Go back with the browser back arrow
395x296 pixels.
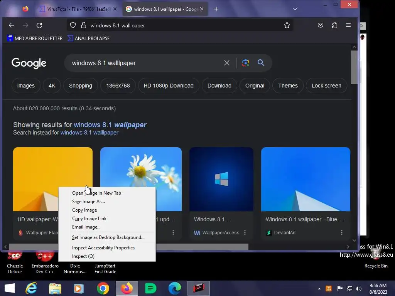click(x=12, y=25)
